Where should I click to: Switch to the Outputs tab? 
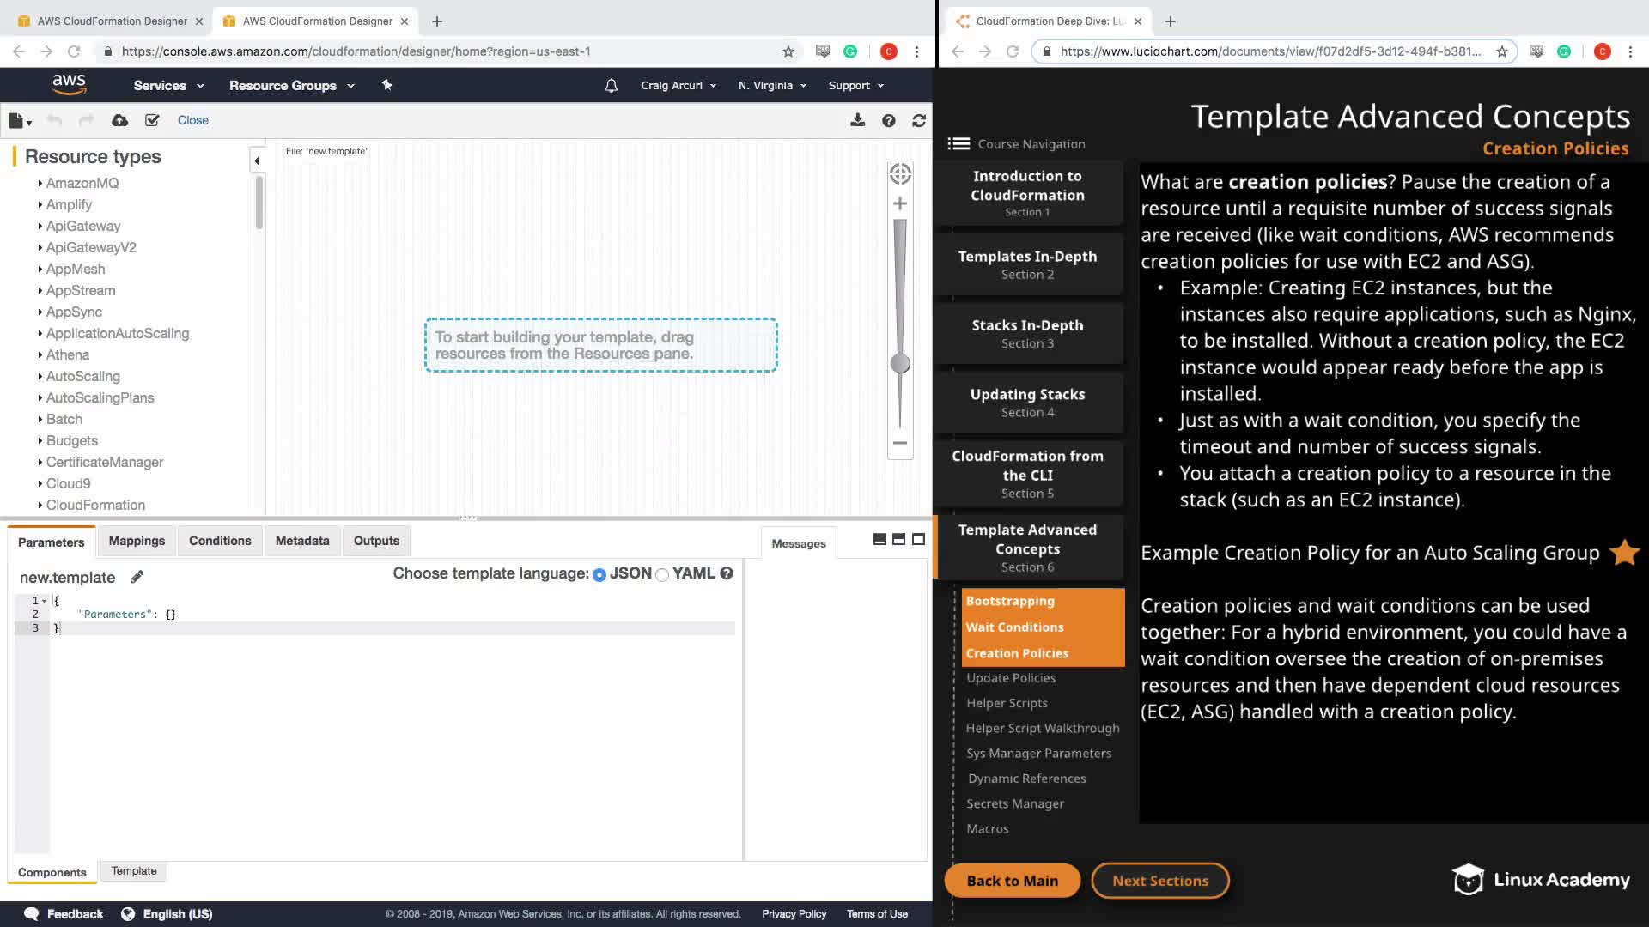coord(376,541)
